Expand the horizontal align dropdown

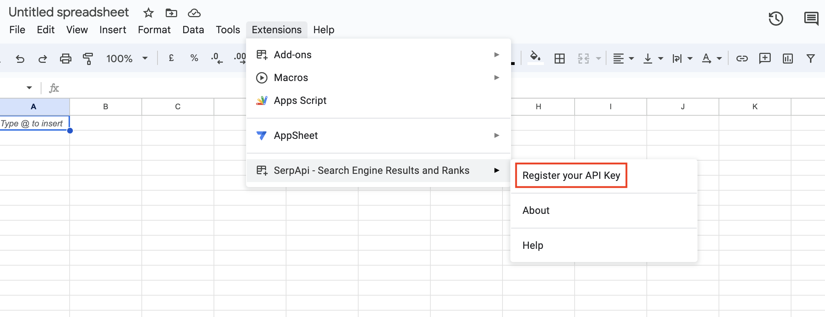pyautogui.click(x=623, y=59)
